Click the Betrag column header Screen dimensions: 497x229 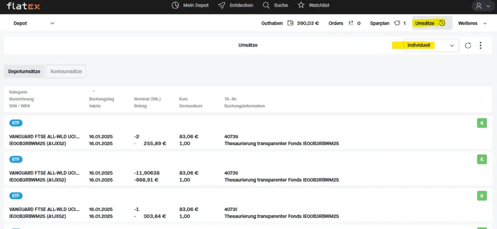point(140,106)
